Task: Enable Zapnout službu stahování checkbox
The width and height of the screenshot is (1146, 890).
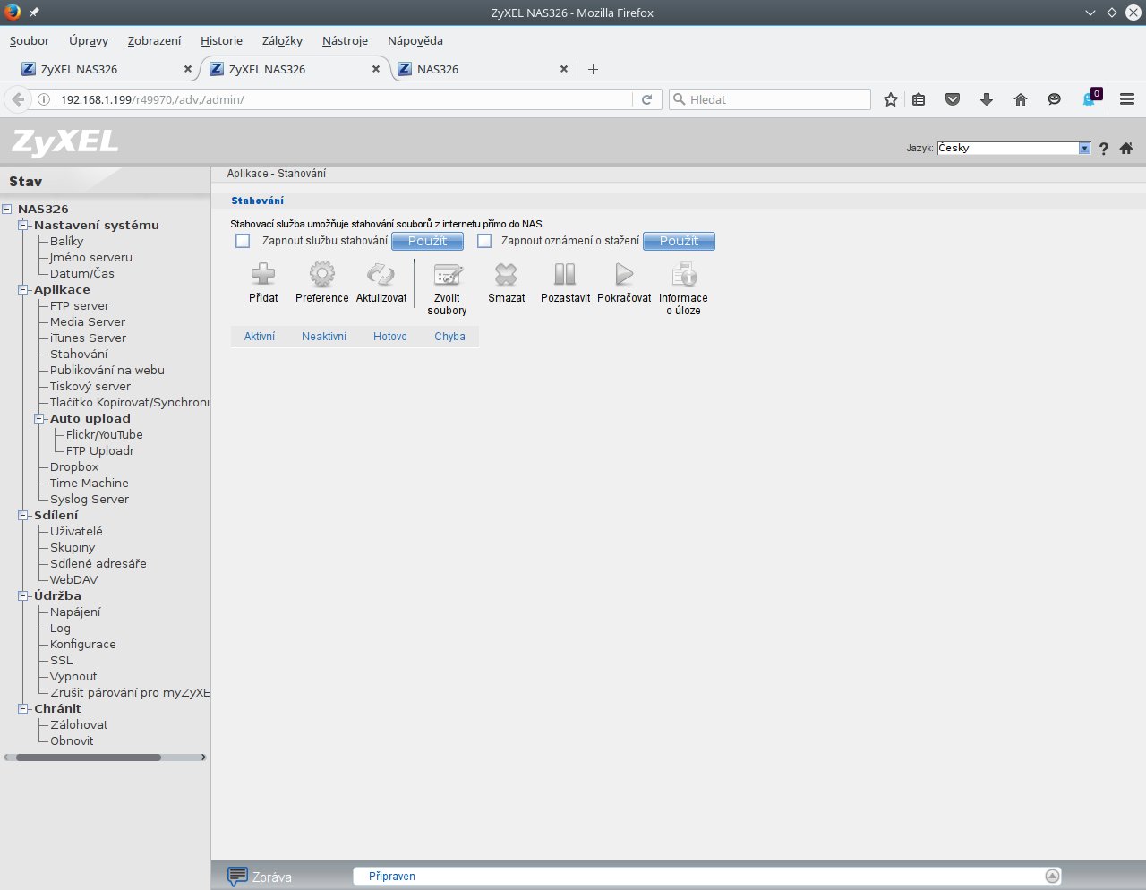Action: coord(243,241)
